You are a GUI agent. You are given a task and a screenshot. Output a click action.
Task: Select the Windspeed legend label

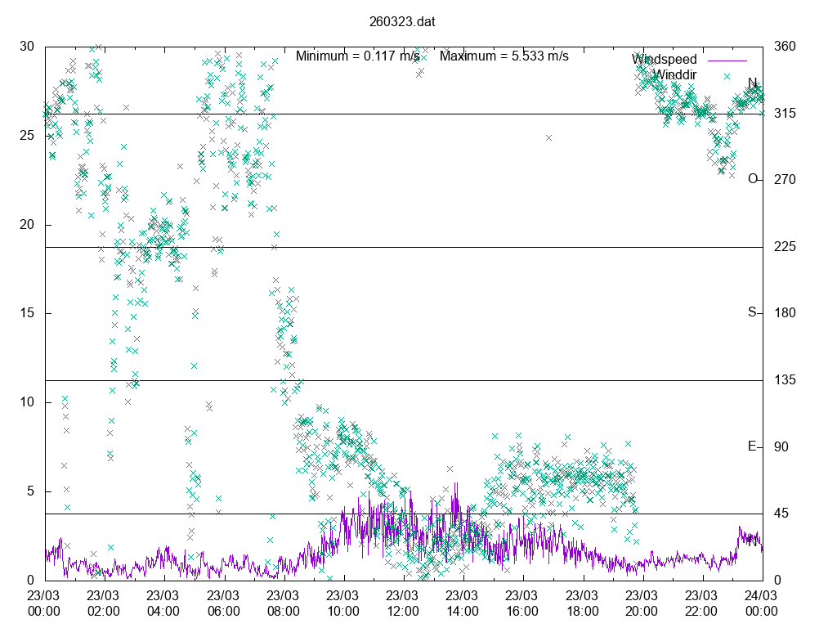pyautogui.click(x=664, y=60)
